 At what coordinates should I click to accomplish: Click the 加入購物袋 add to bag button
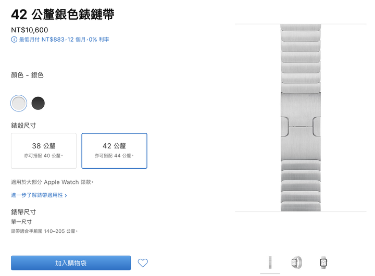click(x=71, y=263)
